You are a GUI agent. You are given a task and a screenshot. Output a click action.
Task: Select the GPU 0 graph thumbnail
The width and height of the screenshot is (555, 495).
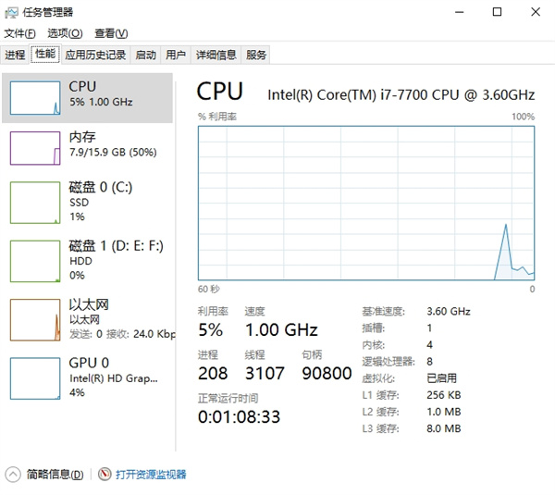click(x=34, y=377)
